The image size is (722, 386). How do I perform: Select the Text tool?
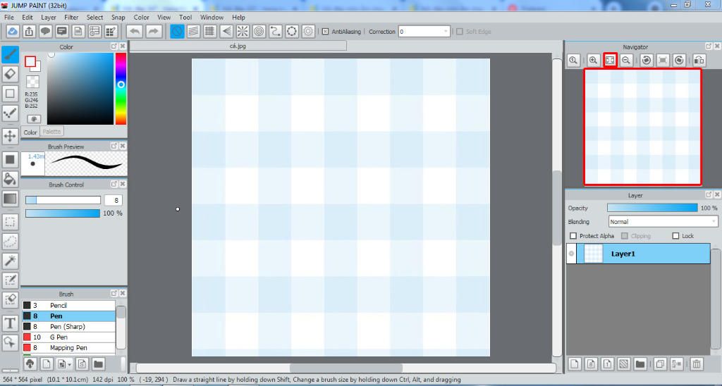pyautogui.click(x=10, y=323)
